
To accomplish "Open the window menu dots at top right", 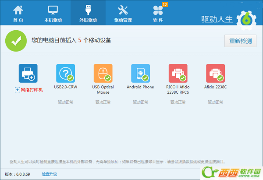I will coord(260,8).
